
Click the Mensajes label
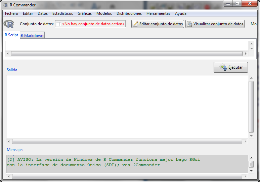[15, 150]
